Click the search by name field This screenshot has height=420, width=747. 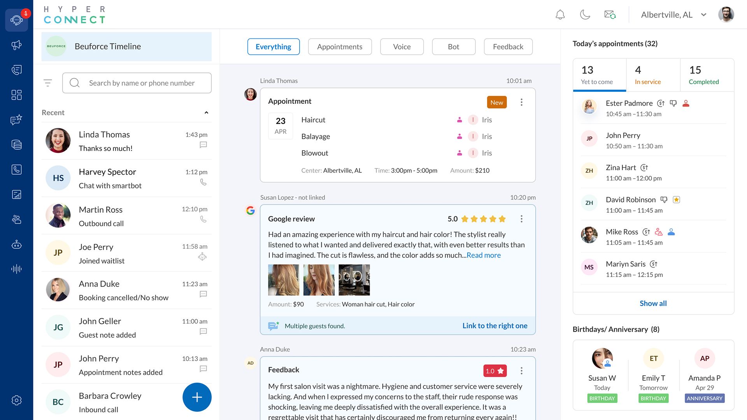pyautogui.click(x=142, y=83)
